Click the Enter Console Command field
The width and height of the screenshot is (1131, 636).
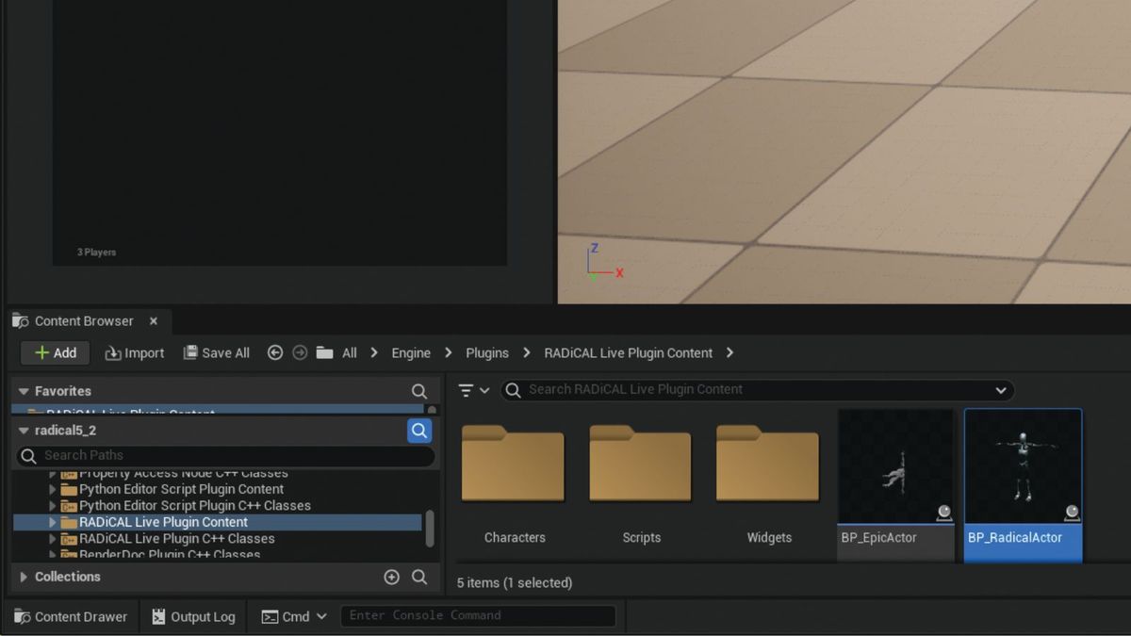pos(479,616)
